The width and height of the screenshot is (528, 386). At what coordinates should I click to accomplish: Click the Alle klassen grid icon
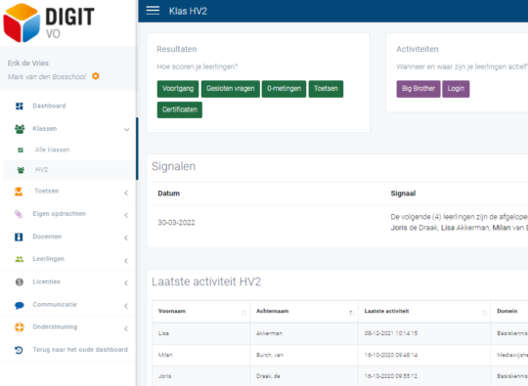[21, 150]
